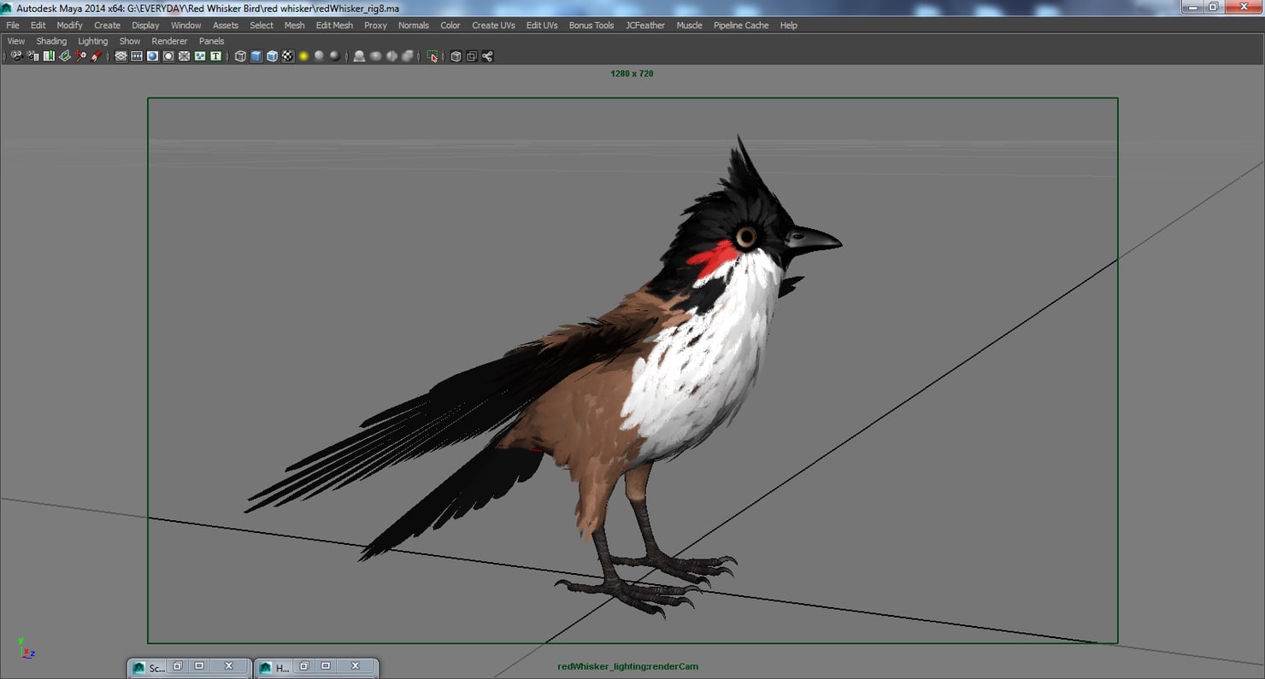1265x679 pixels.
Task: Restore the minimized 'Sc...' window
Action: 178,666
